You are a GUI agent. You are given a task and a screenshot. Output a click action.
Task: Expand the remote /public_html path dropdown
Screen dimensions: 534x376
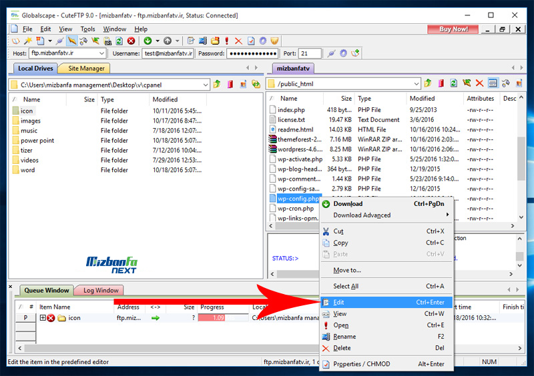[417, 84]
